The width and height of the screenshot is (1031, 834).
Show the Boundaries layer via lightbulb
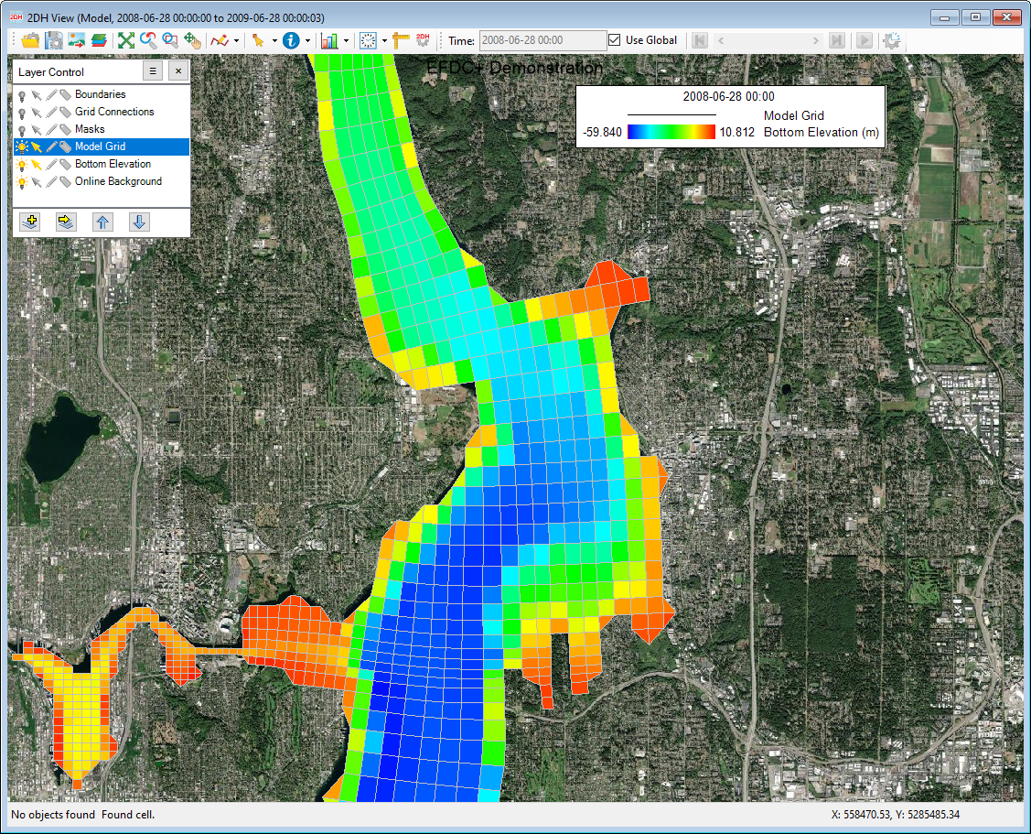[x=21, y=95]
